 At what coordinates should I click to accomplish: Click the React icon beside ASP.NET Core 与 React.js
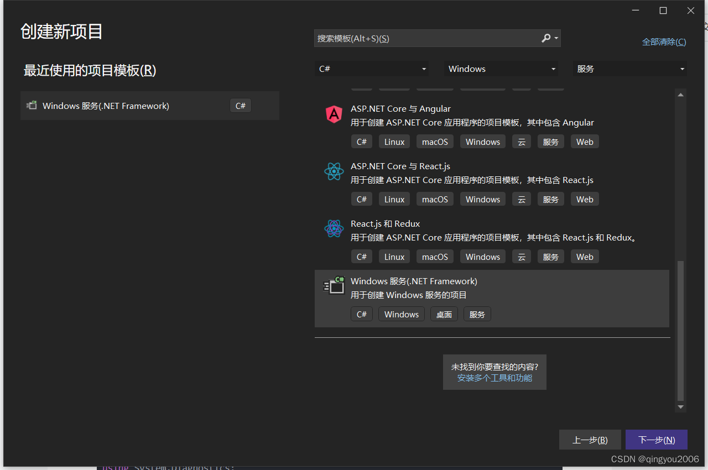pyautogui.click(x=334, y=171)
